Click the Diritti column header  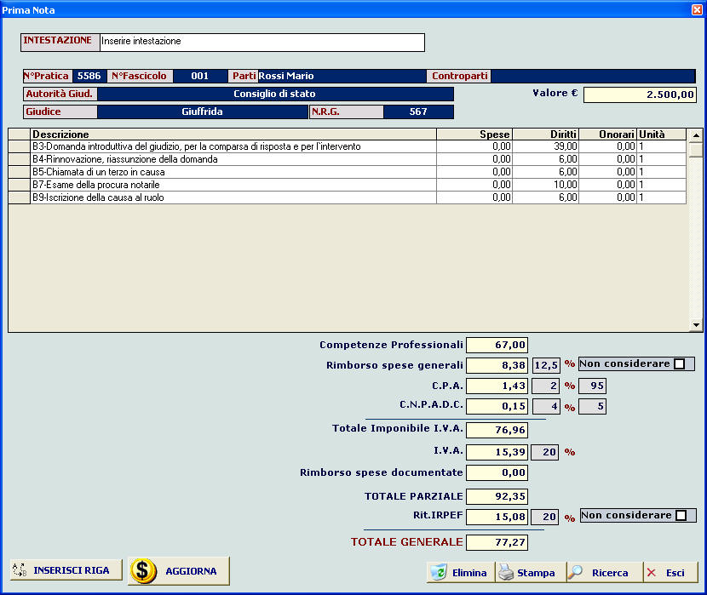545,134
